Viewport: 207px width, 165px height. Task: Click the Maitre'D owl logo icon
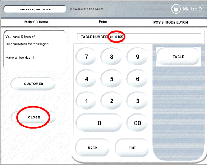pos(176,9)
